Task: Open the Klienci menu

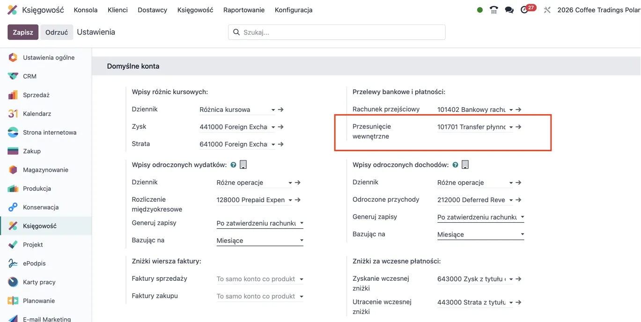Action: click(118, 10)
